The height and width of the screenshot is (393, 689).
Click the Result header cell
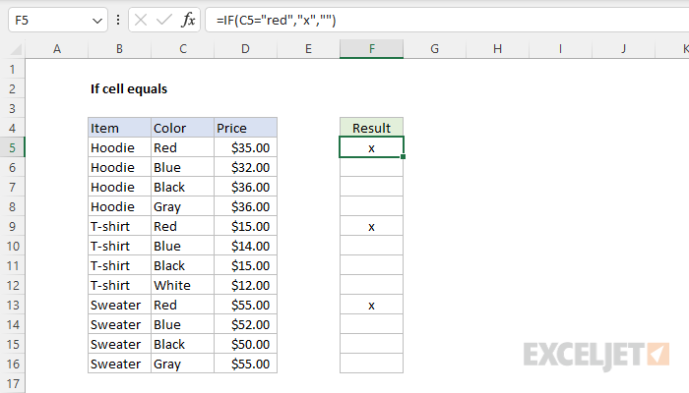point(371,128)
